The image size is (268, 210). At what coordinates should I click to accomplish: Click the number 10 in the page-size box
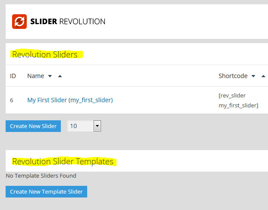pos(74,126)
